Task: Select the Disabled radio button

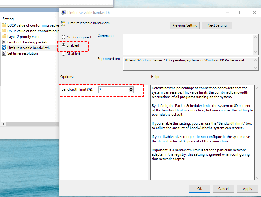Action: [63, 54]
